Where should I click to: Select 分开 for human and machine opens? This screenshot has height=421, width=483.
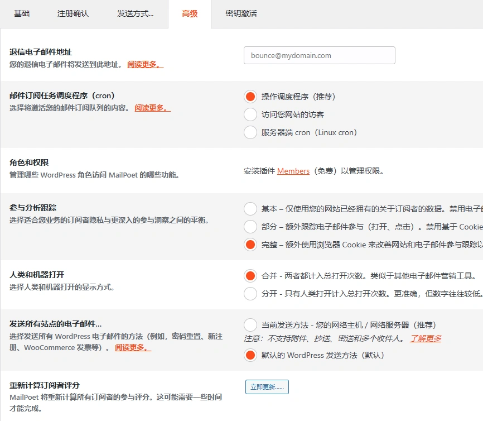tap(250, 292)
